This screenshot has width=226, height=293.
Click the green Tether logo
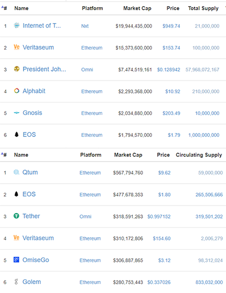click(x=16, y=216)
